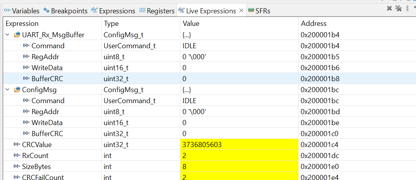The image size is (416, 180).
Task: Select the SizeBytes expression row
Action: [x=36, y=167]
